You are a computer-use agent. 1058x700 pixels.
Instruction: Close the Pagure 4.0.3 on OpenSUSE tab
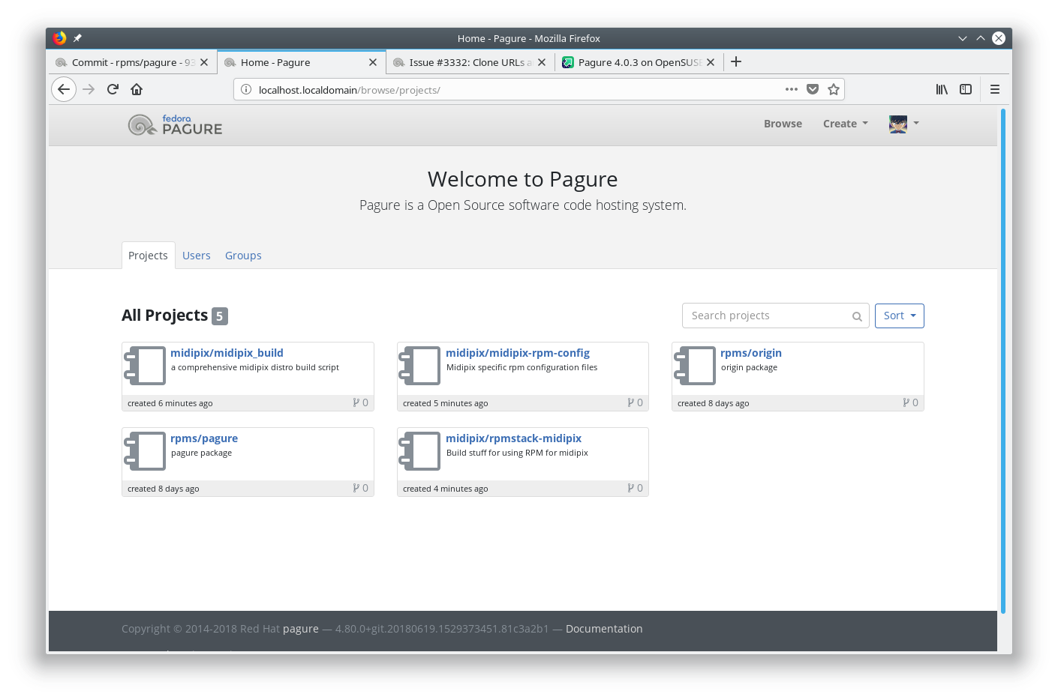711,62
